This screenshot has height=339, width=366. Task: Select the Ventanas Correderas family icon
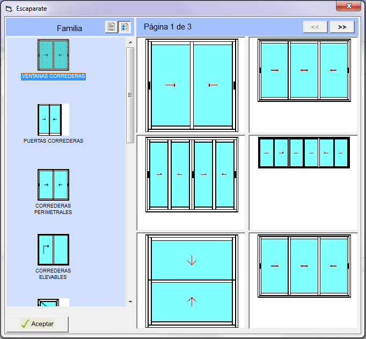coord(53,55)
